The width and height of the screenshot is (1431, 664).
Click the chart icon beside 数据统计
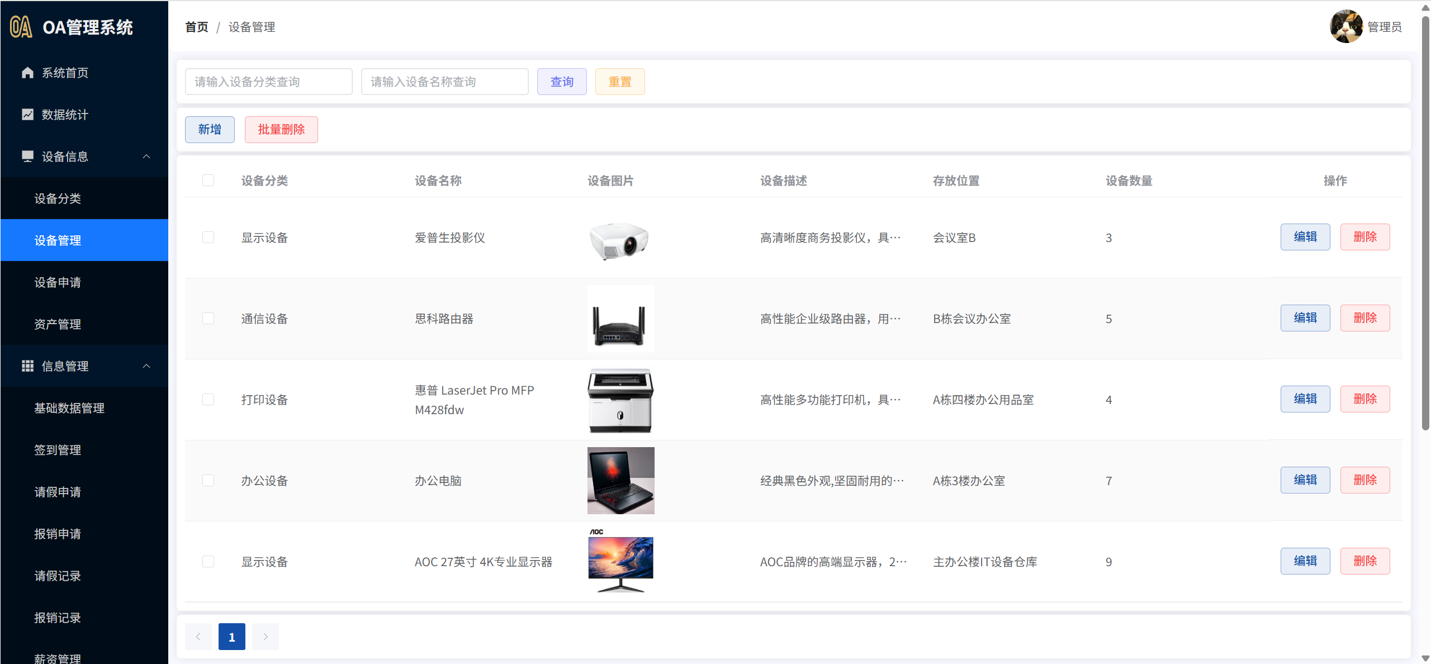click(27, 115)
